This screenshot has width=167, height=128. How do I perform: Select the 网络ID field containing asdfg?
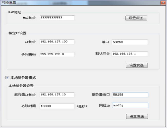coord(130,106)
